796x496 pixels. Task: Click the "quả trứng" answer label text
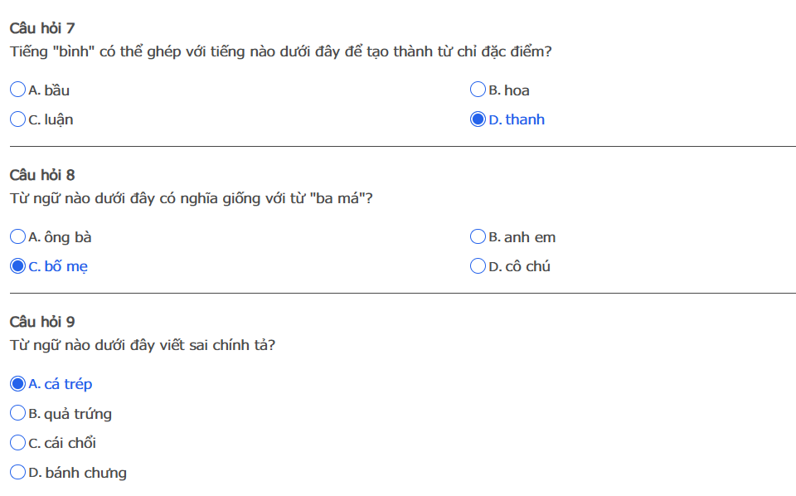coord(77,414)
